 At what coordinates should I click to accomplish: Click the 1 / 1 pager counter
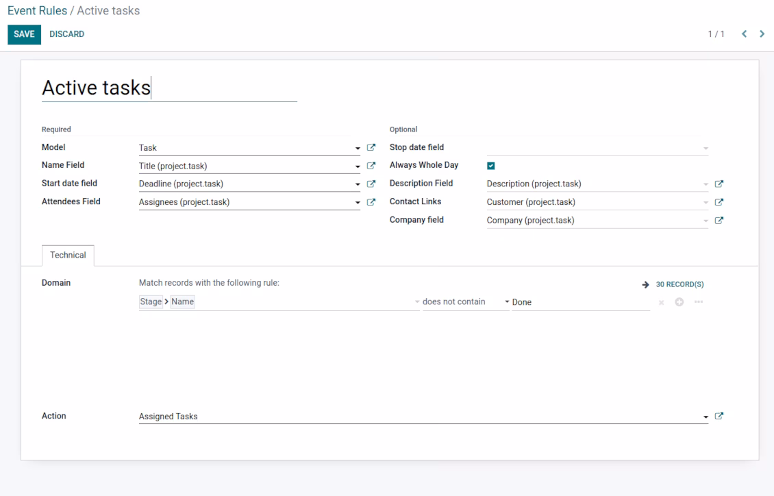716,34
